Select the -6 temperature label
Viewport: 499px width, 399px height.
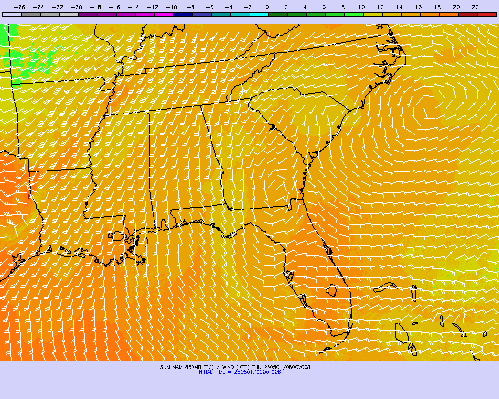pyautogui.click(x=210, y=7)
